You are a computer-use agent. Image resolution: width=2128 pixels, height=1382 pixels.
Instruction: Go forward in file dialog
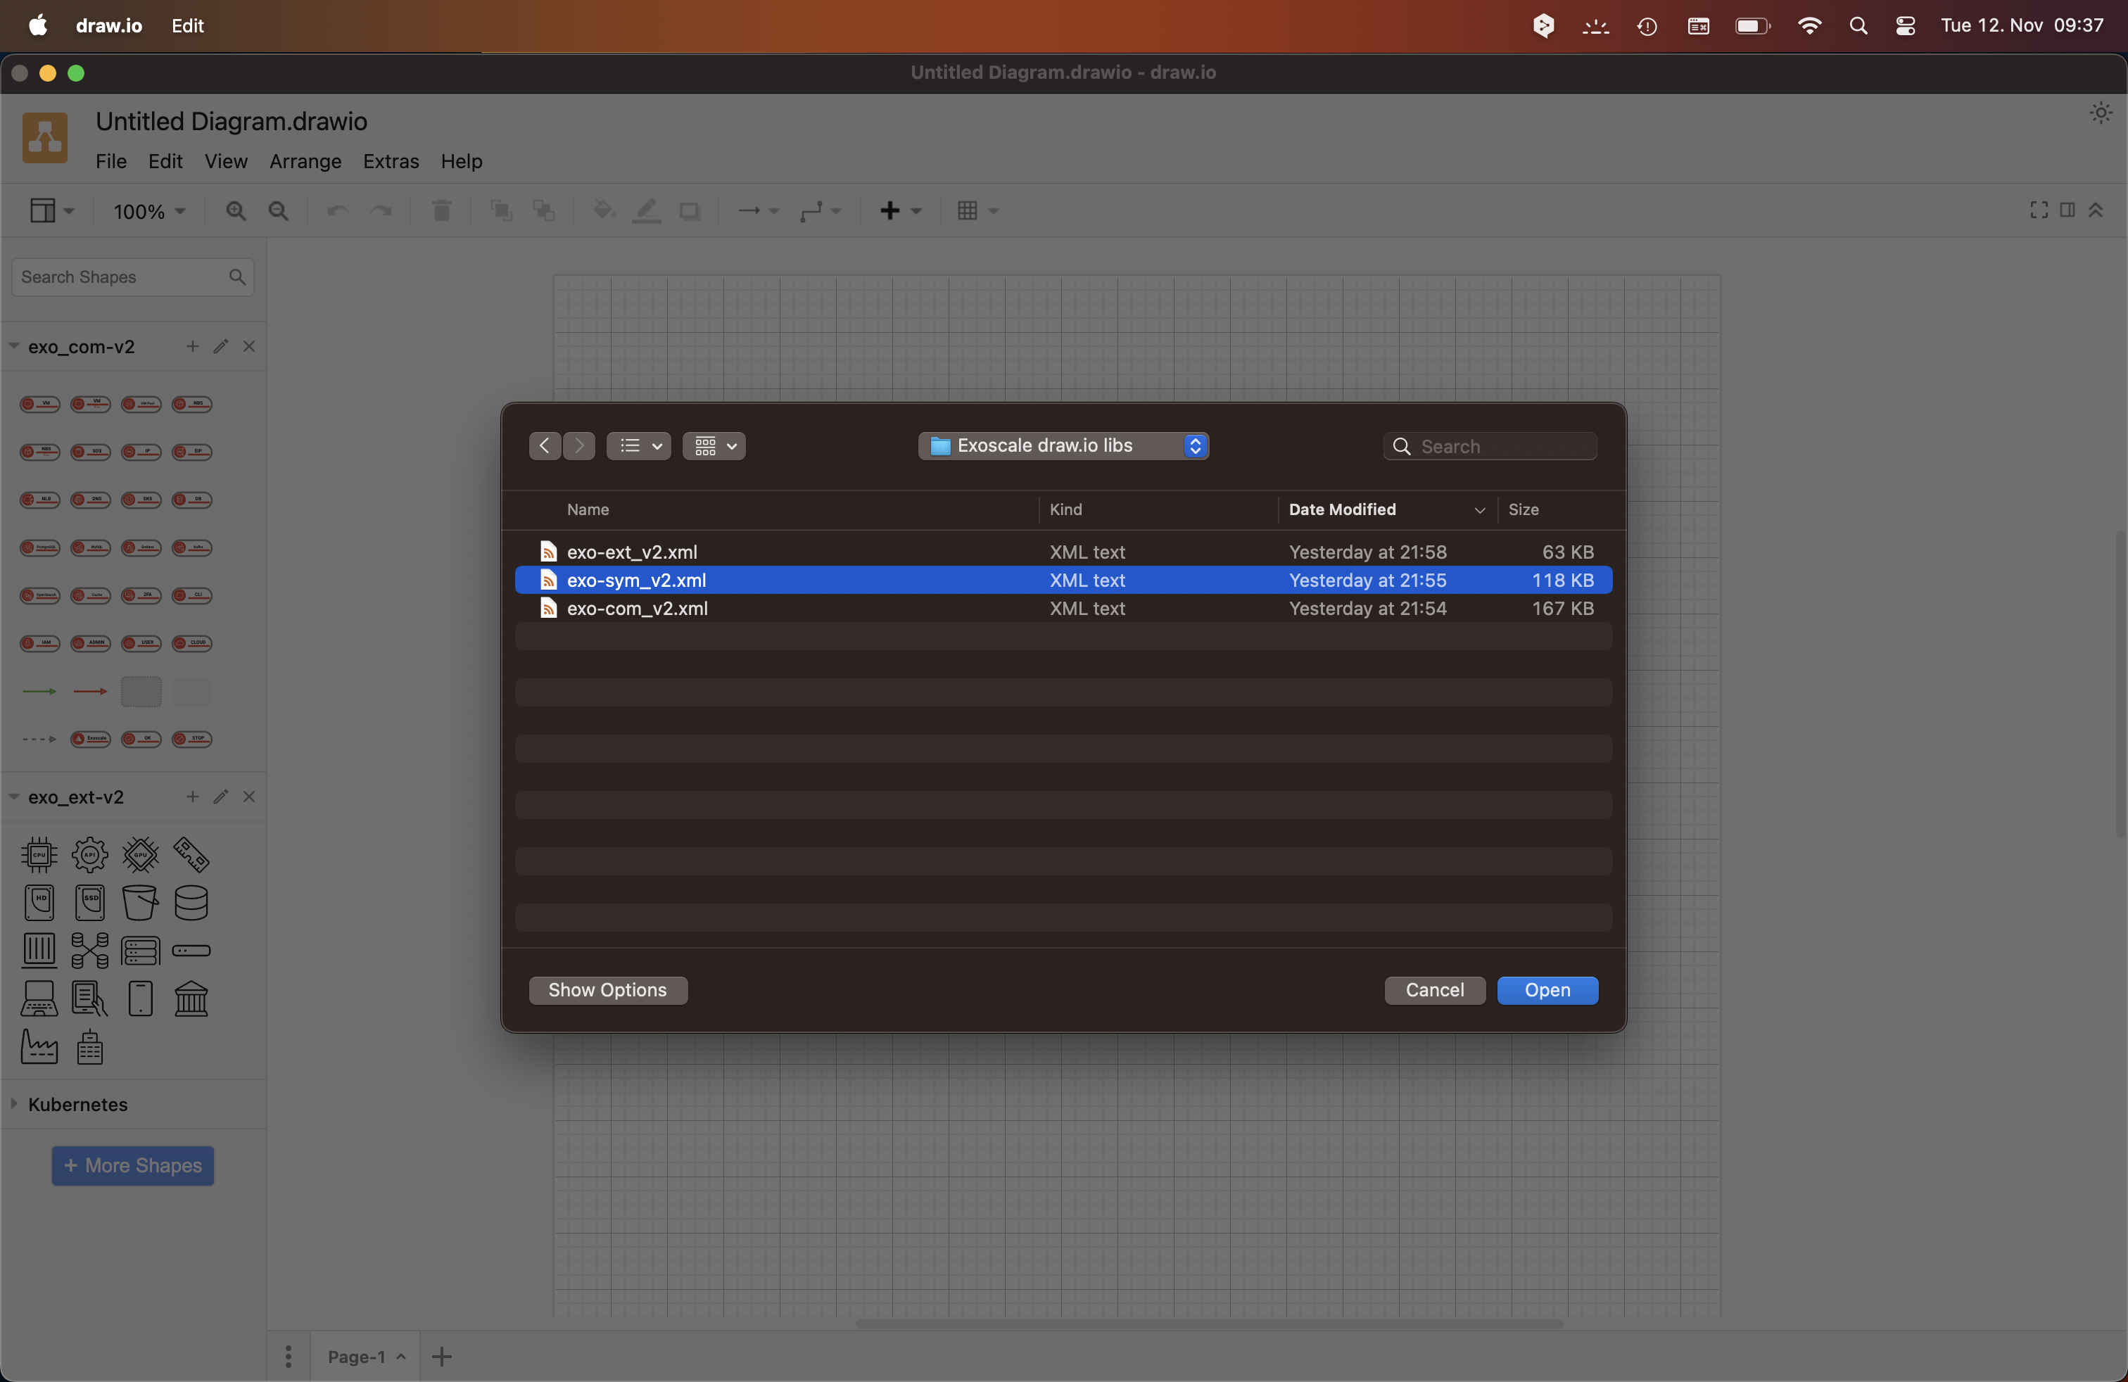click(579, 445)
